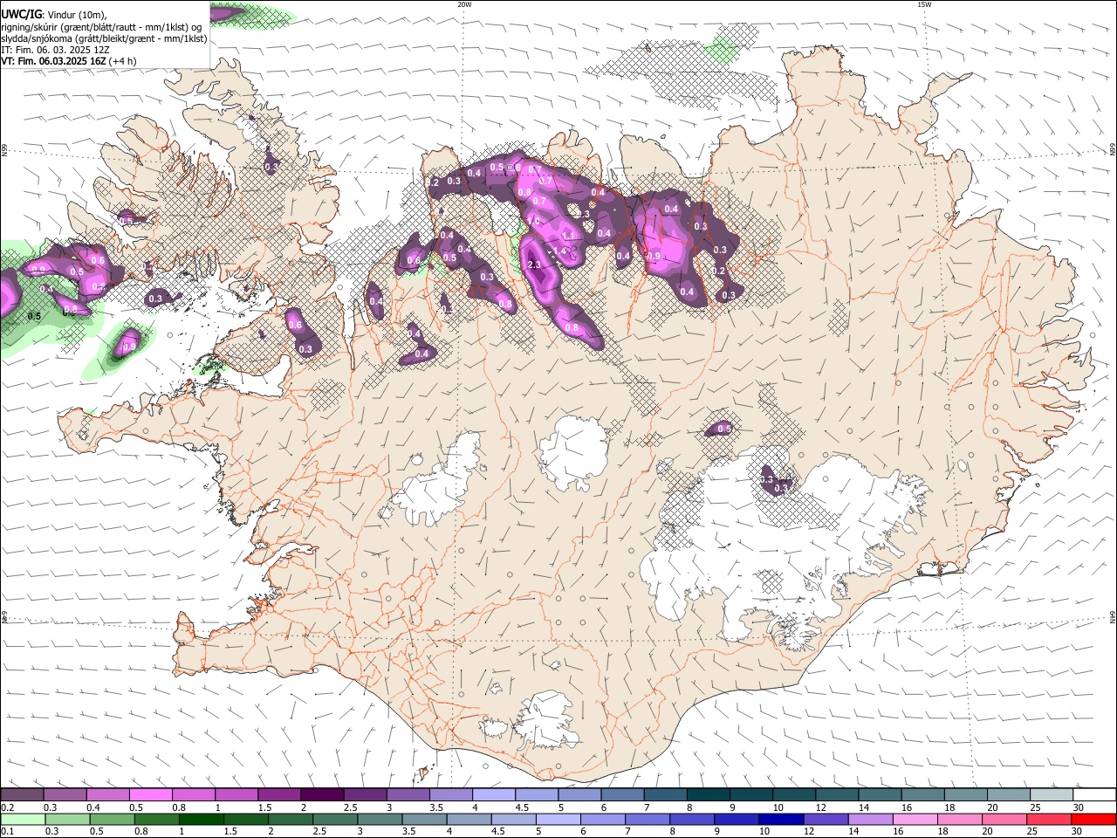Click the pale grey 25–30 swatch on upper scale

click(1051, 794)
